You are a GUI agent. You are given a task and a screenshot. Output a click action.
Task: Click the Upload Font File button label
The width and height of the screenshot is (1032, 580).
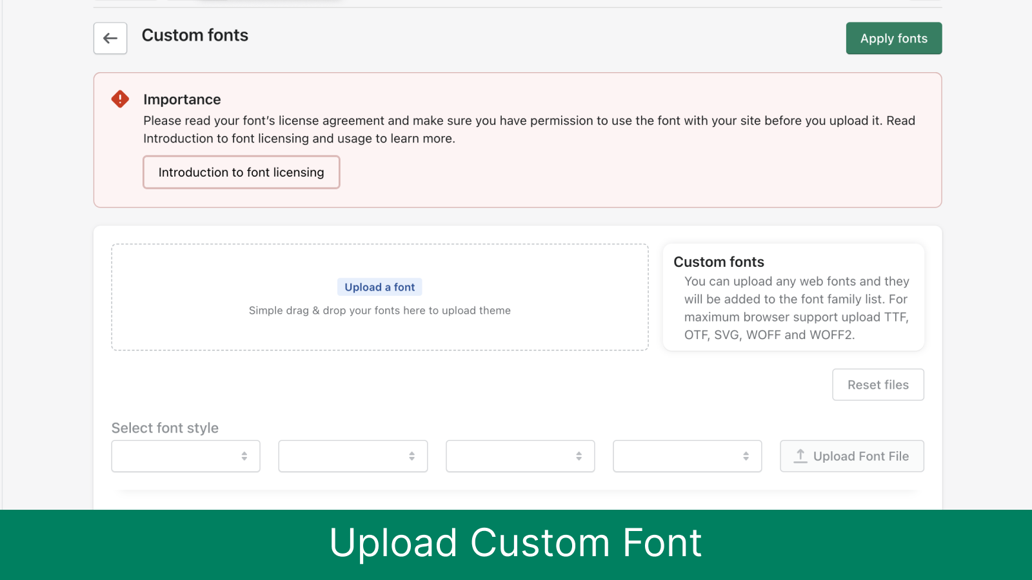point(860,456)
